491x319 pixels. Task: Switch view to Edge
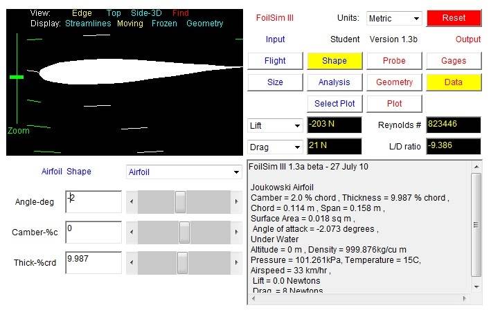(x=82, y=12)
